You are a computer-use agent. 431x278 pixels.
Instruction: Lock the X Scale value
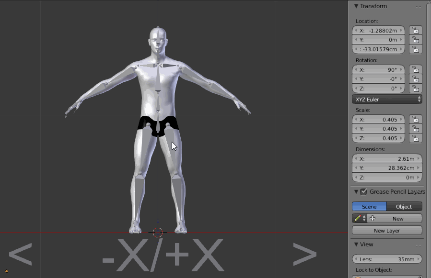415,119
